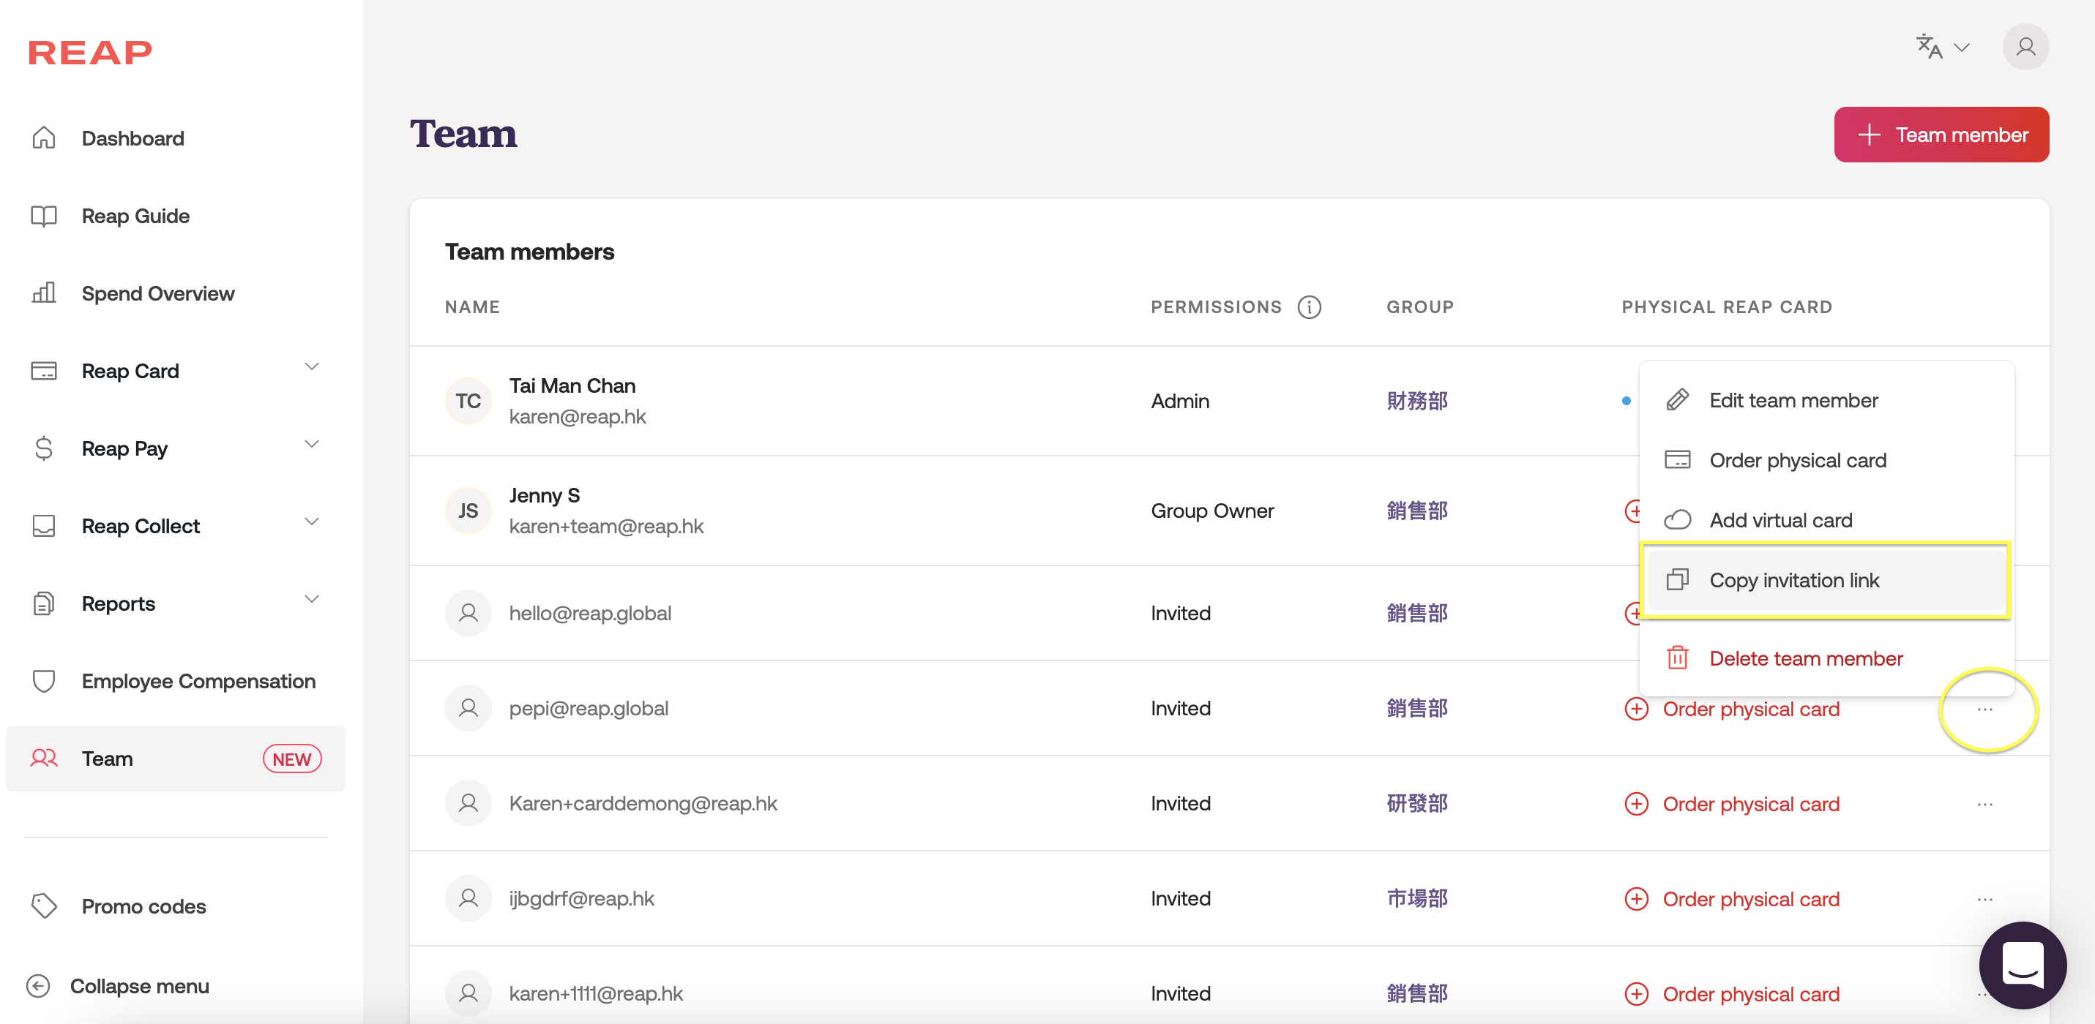The image size is (2095, 1024).
Task: Click the Permissions info icon
Action: tap(1309, 306)
